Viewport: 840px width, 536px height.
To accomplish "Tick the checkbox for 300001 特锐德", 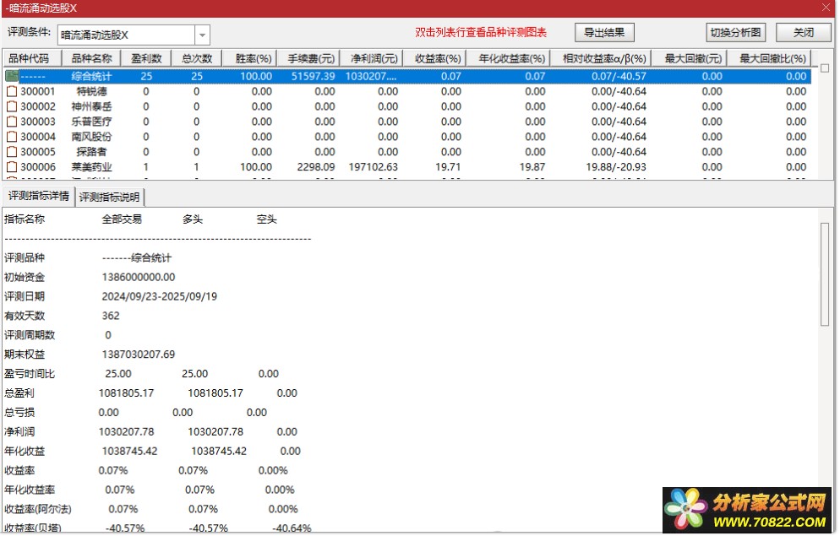I will 11,91.
